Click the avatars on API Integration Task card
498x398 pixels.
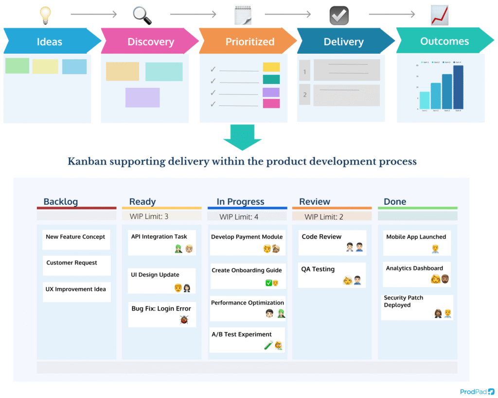click(x=184, y=249)
